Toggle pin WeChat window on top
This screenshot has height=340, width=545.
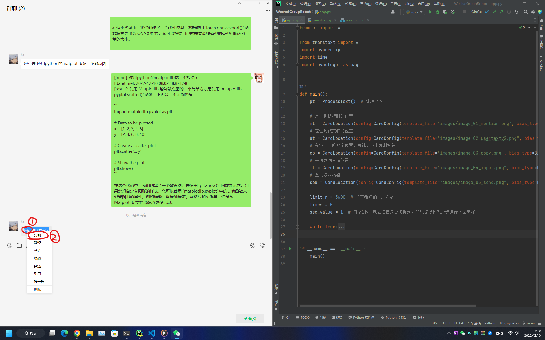pos(240,3)
